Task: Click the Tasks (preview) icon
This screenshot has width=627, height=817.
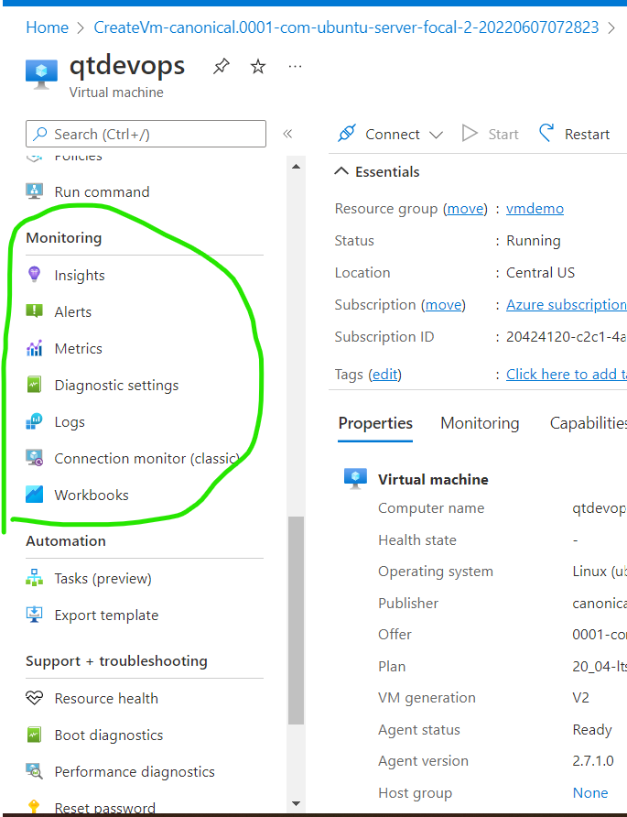Action: (x=35, y=578)
